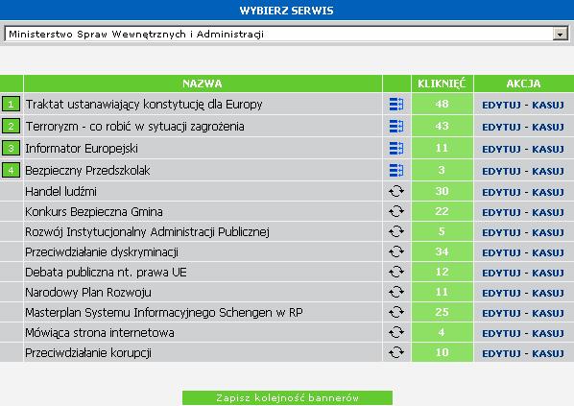Click rotation arrows icon for Konkurs Bezpieczna Gmina
The height and width of the screenshot is (406, 574).
click(x=396, y=211)
